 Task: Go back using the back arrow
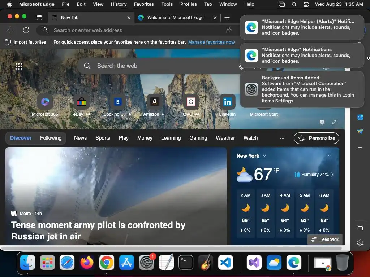[10, 30]
